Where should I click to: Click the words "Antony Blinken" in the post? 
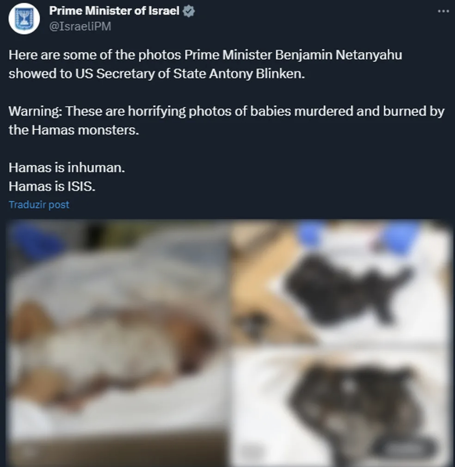coord(257,74)
